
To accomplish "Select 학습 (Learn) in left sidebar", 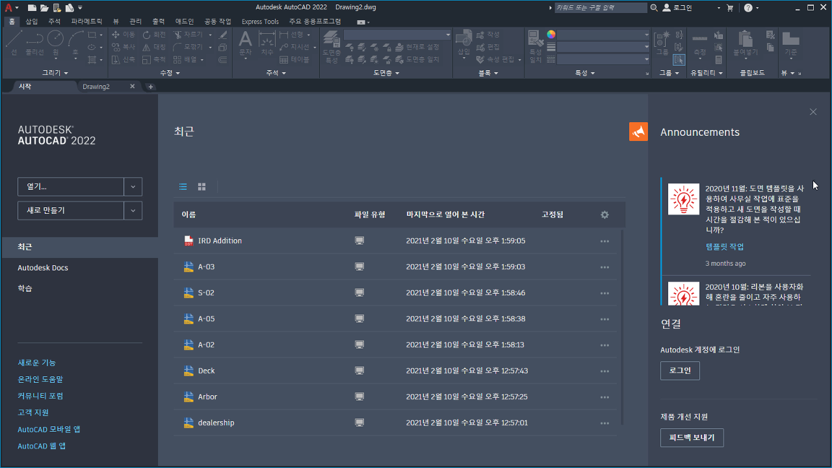I will [25, 288].
